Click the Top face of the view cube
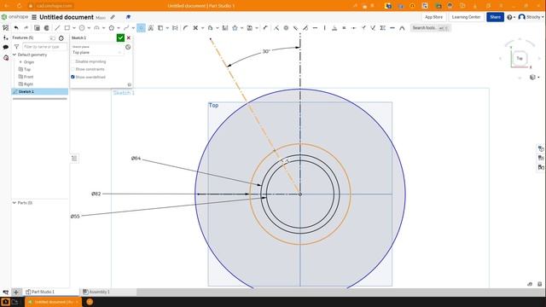 (520, 59)
